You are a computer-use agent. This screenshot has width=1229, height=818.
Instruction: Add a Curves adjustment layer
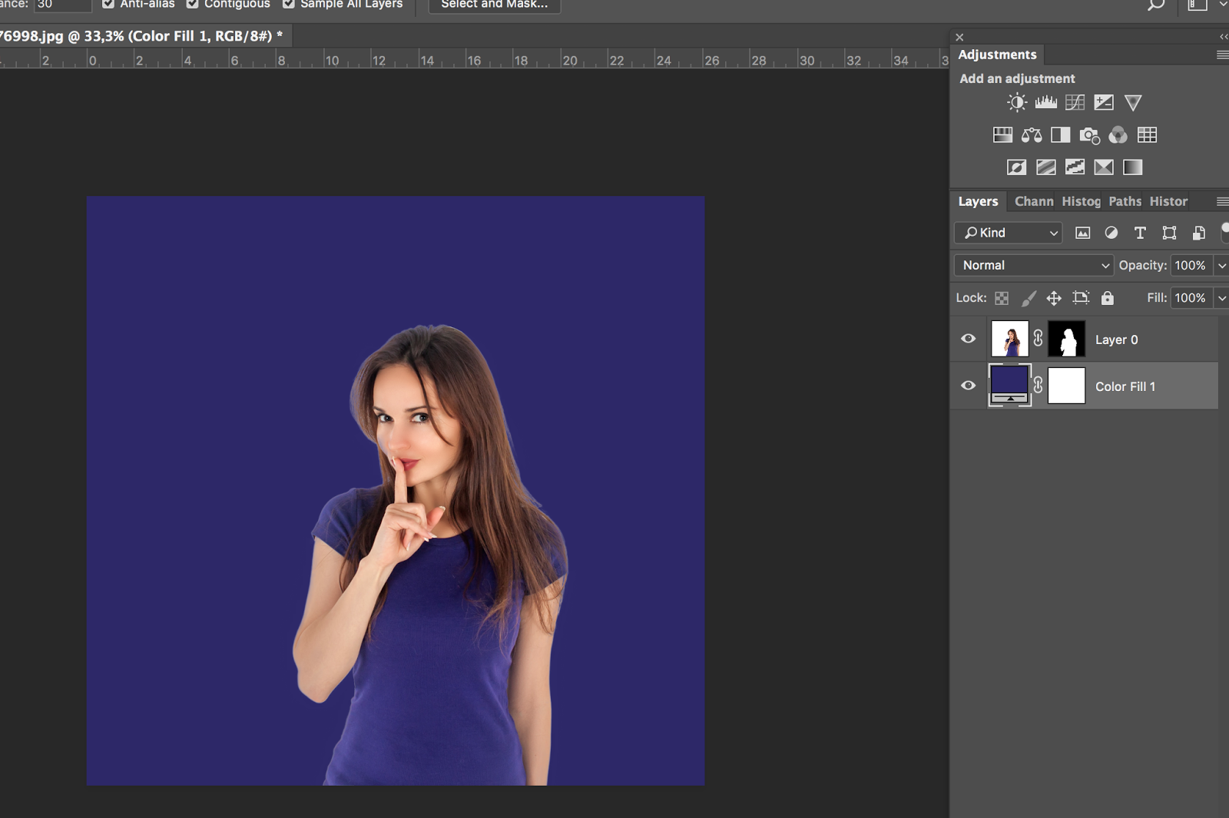pyautogui.click(x=1074, y=101)
